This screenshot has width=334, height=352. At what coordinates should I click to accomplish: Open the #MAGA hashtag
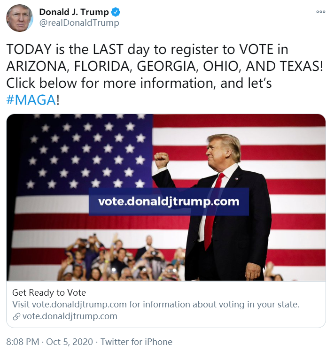click(31, 99)
